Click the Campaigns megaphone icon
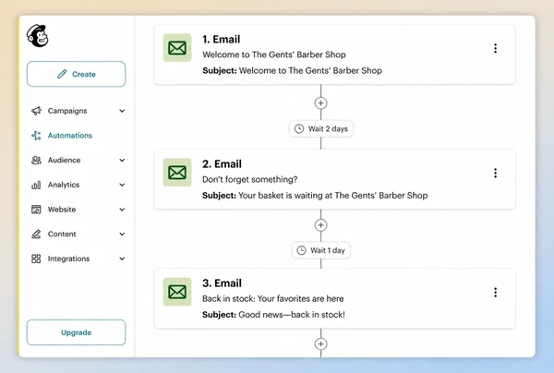Screen dimensions: 554x373 pos(36,111)
